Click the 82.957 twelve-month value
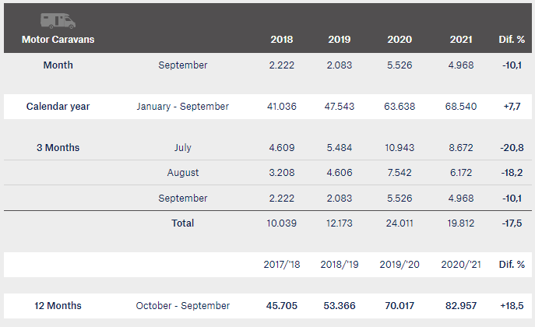Screen dimensions: 535x327 (x=461, y=305)
